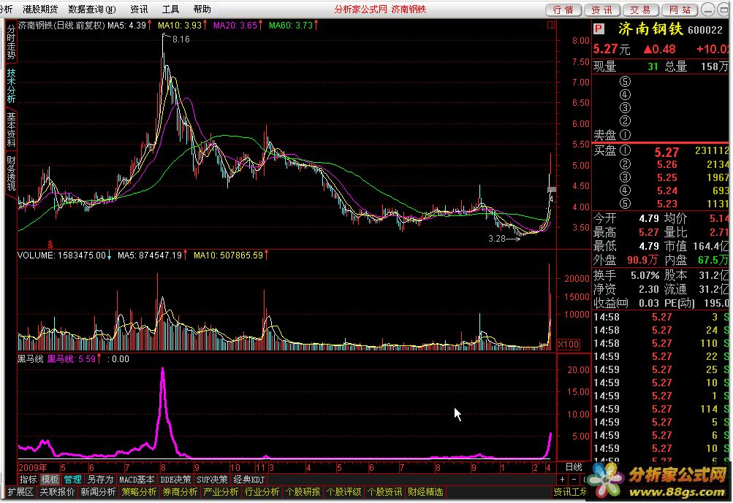Click the red S marker under the price chart

coord(50,245)
